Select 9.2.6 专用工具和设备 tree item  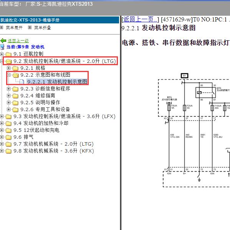tap(45, 109)
